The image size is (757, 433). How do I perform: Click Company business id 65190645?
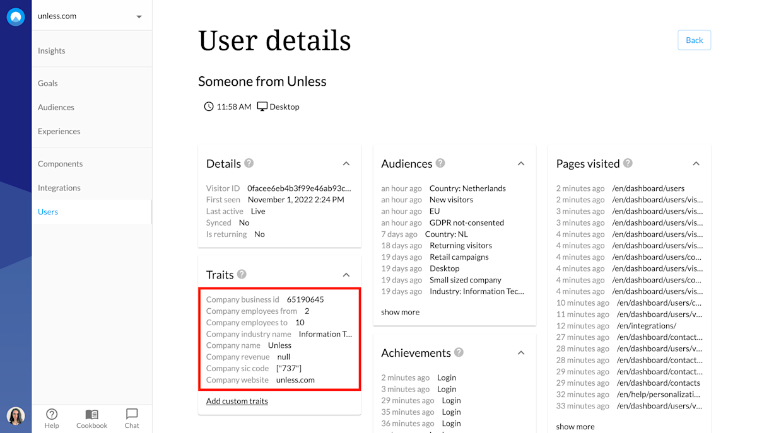pos(305,299)
